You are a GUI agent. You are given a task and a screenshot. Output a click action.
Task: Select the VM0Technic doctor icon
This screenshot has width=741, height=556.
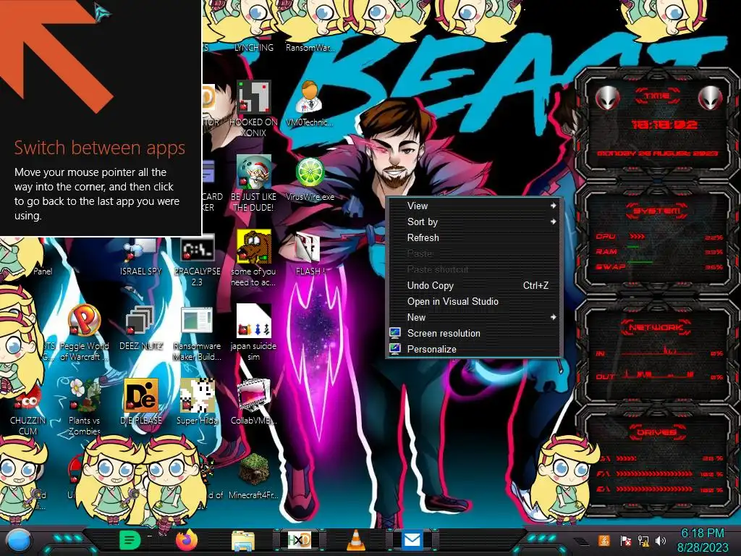(x=310, y=97)
